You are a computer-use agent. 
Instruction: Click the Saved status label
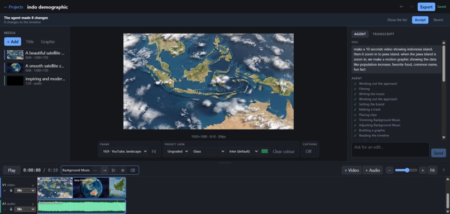[x=442, y=7]
